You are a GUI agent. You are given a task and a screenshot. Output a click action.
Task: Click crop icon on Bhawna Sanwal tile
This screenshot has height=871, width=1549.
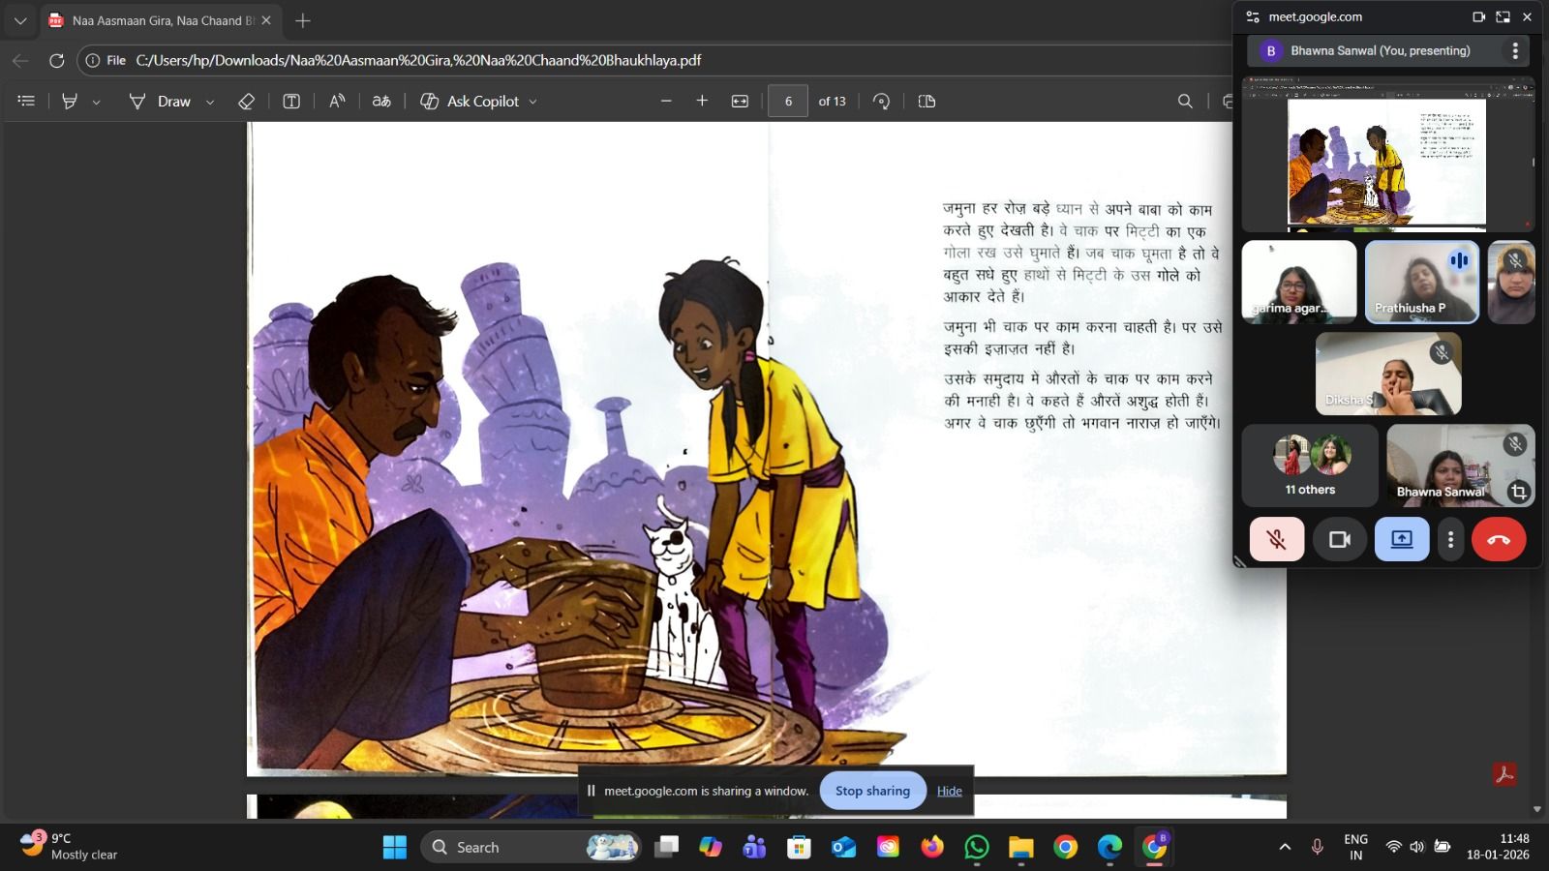[1518, 492]
